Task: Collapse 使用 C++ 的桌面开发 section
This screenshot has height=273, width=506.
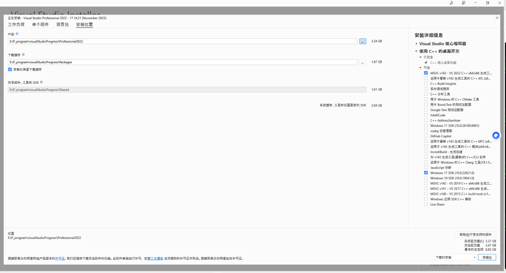Action: (417, 51)
